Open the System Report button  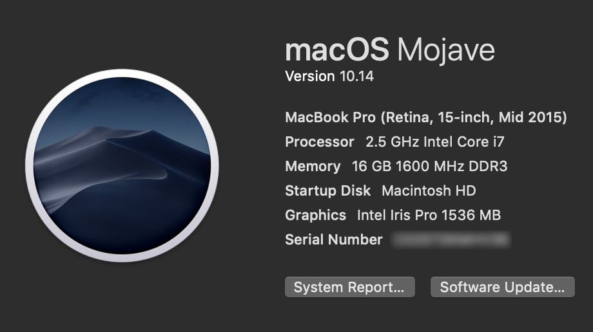pos(350,287)
